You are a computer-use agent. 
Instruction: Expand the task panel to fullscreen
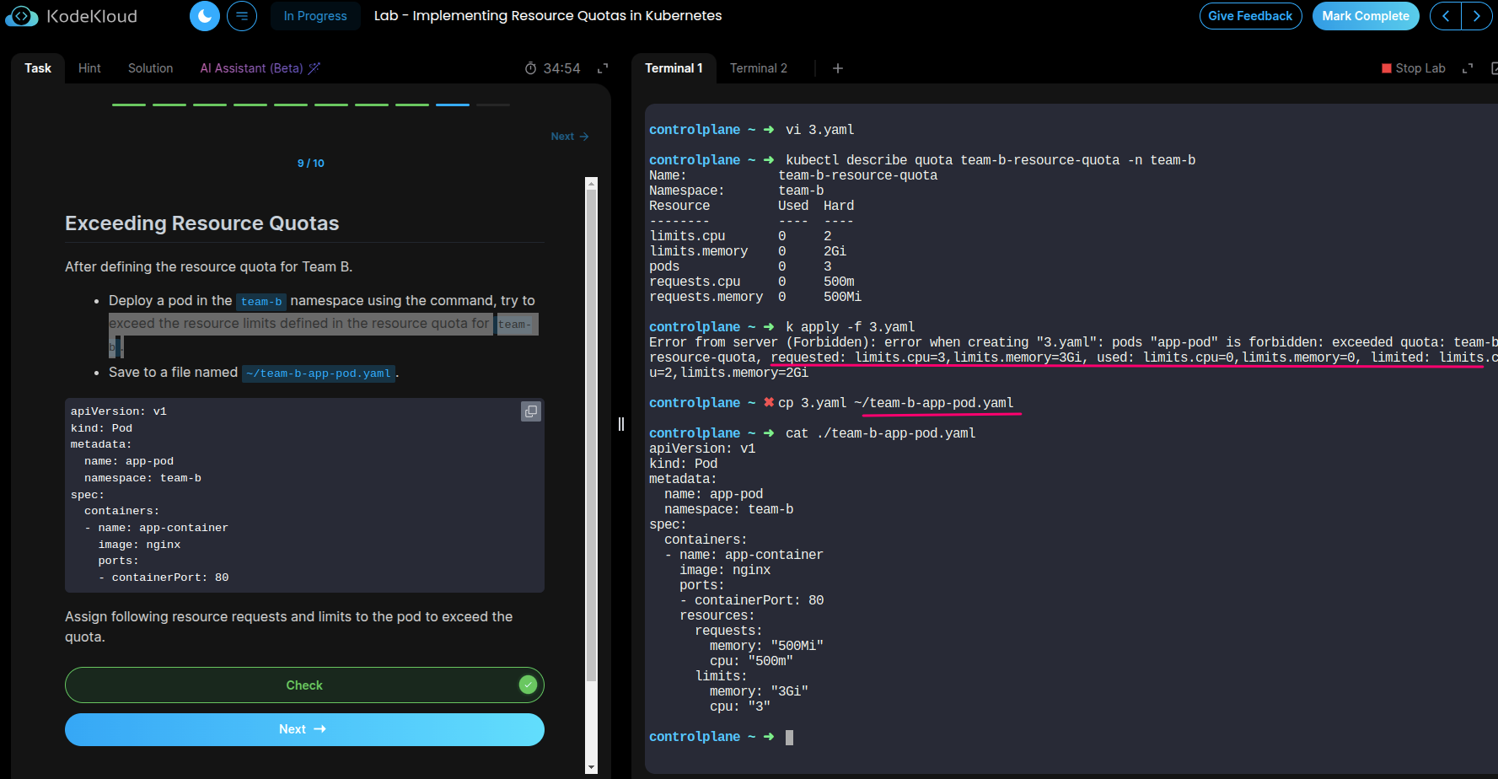tap(603, 68)
